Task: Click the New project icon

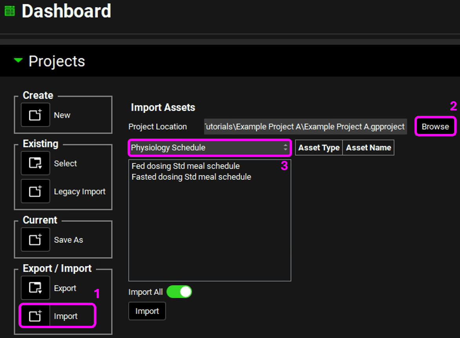Action: click(x=35, y=115)
